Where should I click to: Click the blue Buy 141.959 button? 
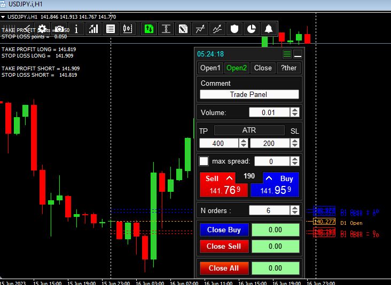pos(275,185)
